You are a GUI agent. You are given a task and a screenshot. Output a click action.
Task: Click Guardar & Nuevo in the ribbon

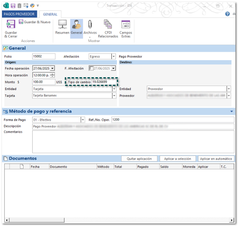[x=35, y=22]
